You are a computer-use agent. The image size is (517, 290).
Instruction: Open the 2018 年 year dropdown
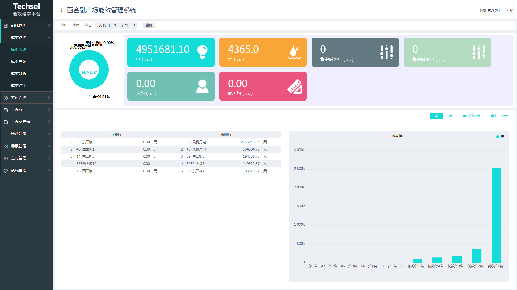[x=106, y=25]
